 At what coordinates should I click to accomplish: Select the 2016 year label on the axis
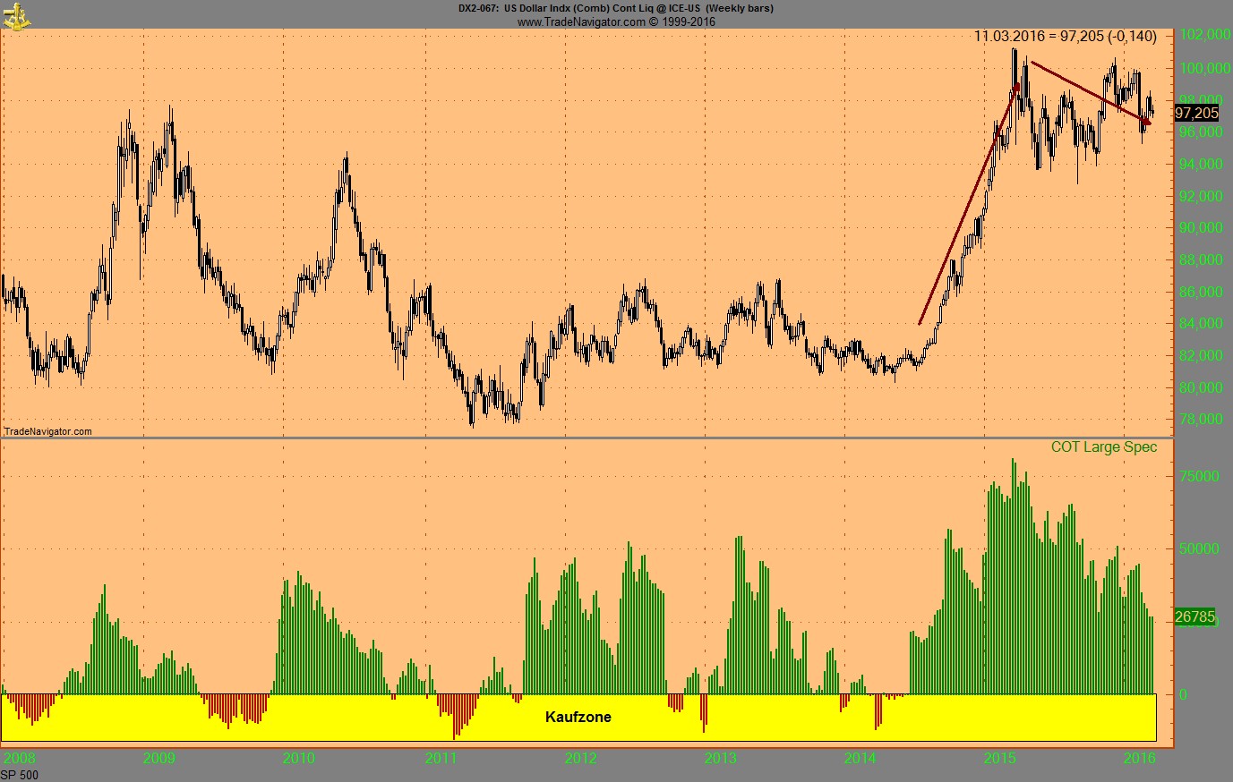tap(1142, 757)
